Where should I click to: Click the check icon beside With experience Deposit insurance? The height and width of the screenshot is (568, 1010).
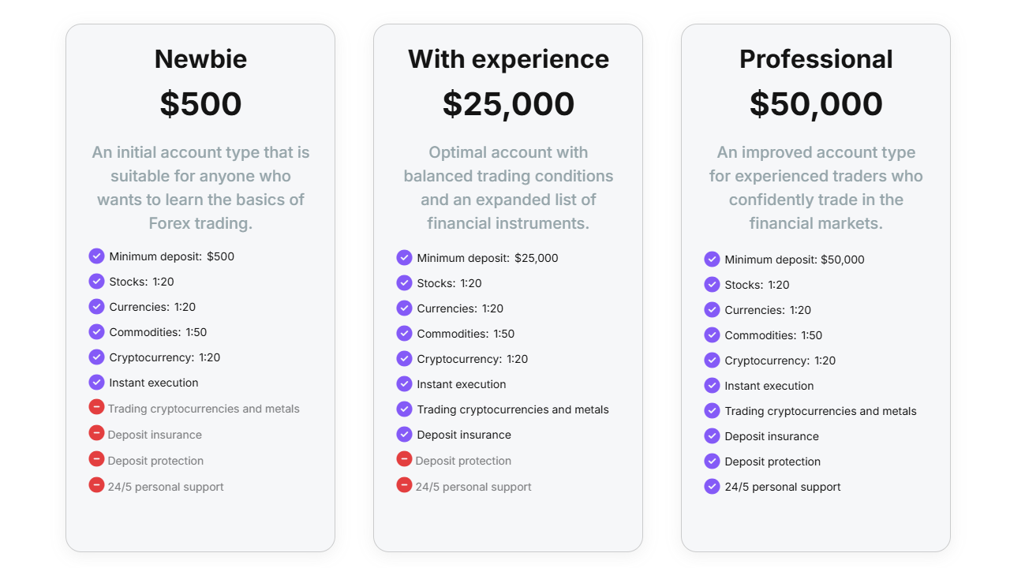[404, 434]
